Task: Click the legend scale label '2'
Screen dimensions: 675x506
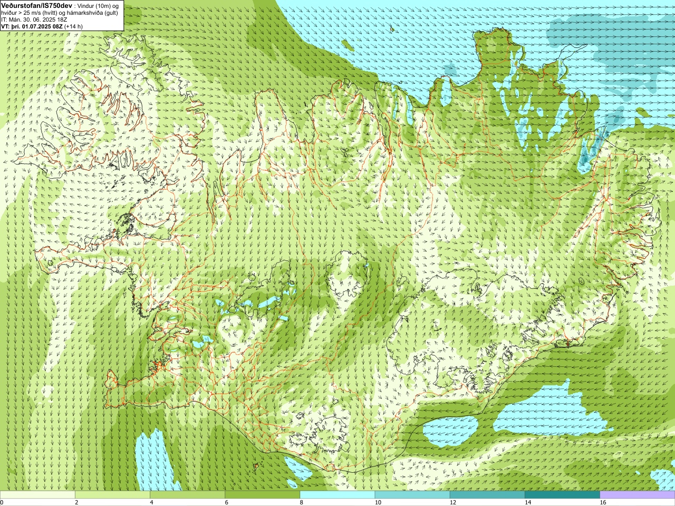Action: pos(76,502)
